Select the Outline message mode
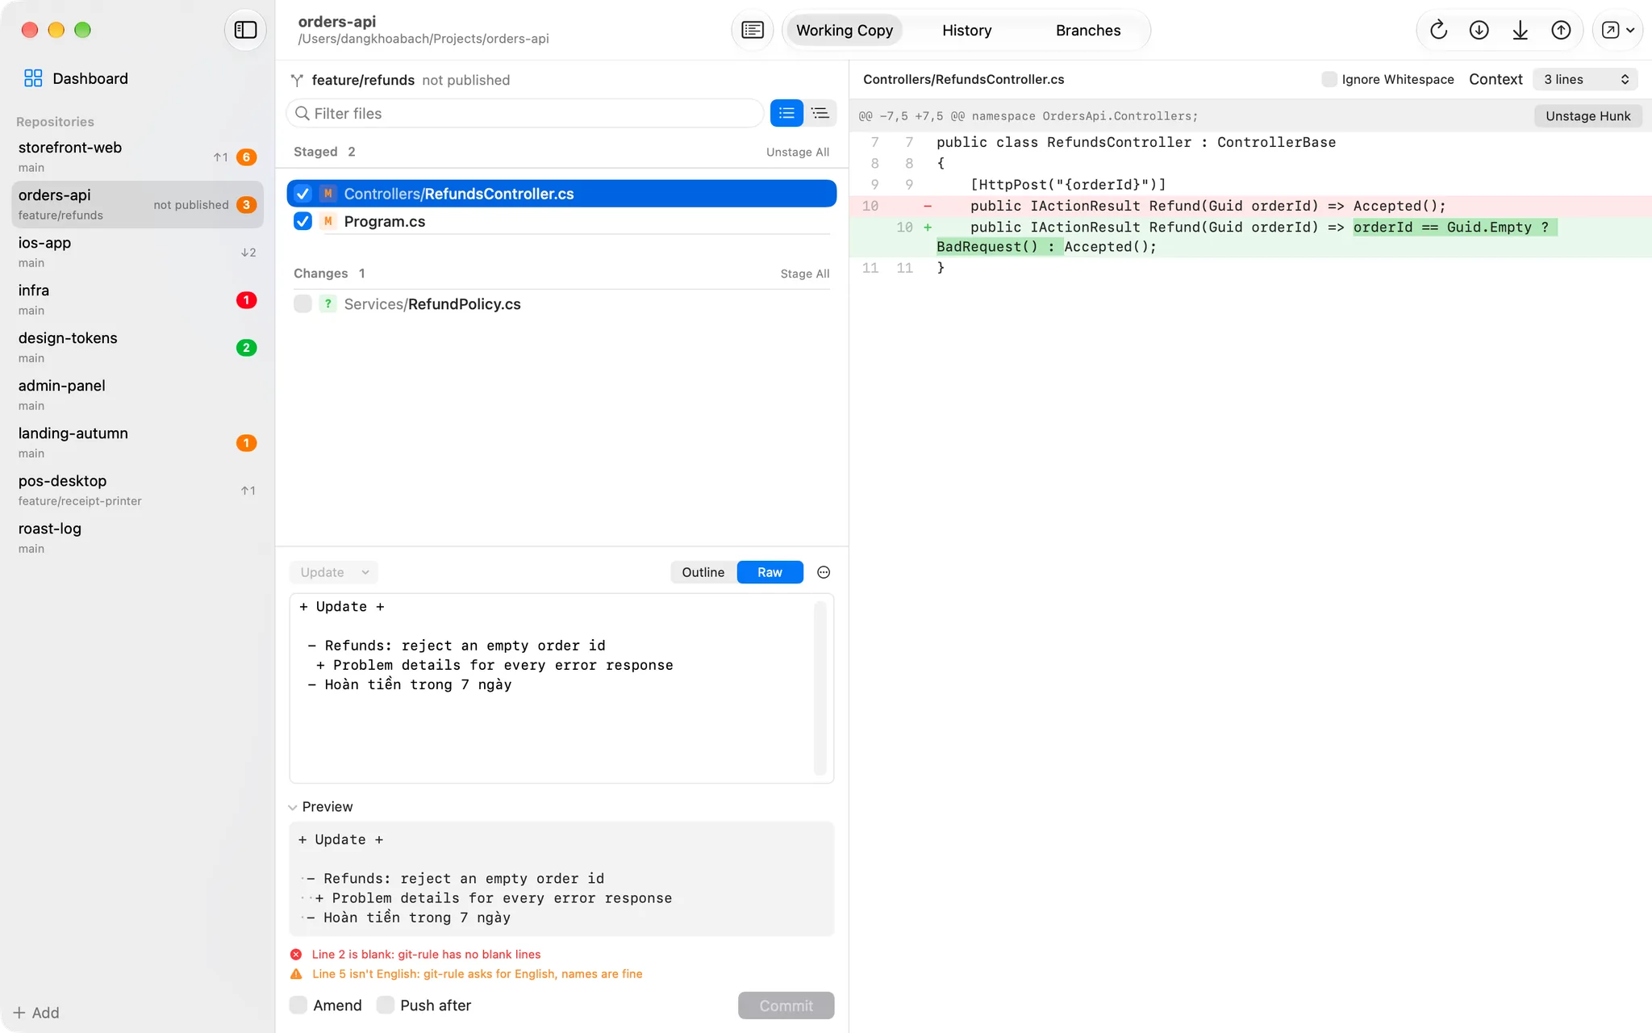The image size is (1652, 1033). coord(703,572)
